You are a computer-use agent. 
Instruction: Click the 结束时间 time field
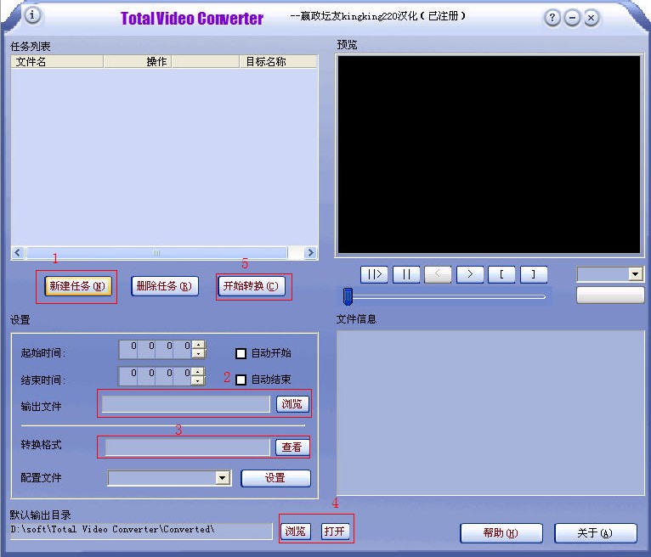point(156,376)
